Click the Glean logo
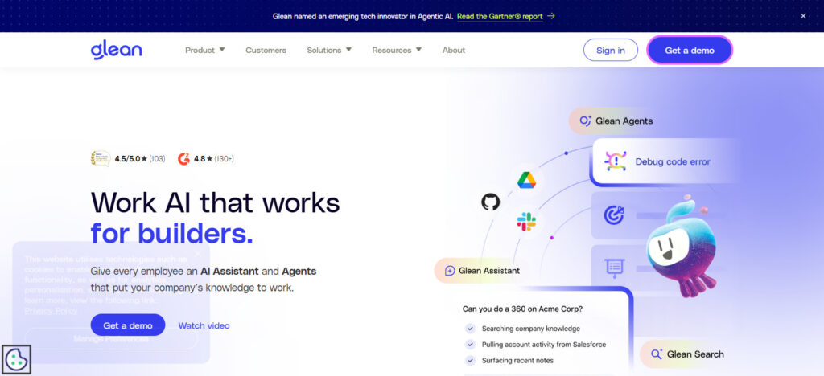This screenshot has height=376, width=824. point(116,51)
